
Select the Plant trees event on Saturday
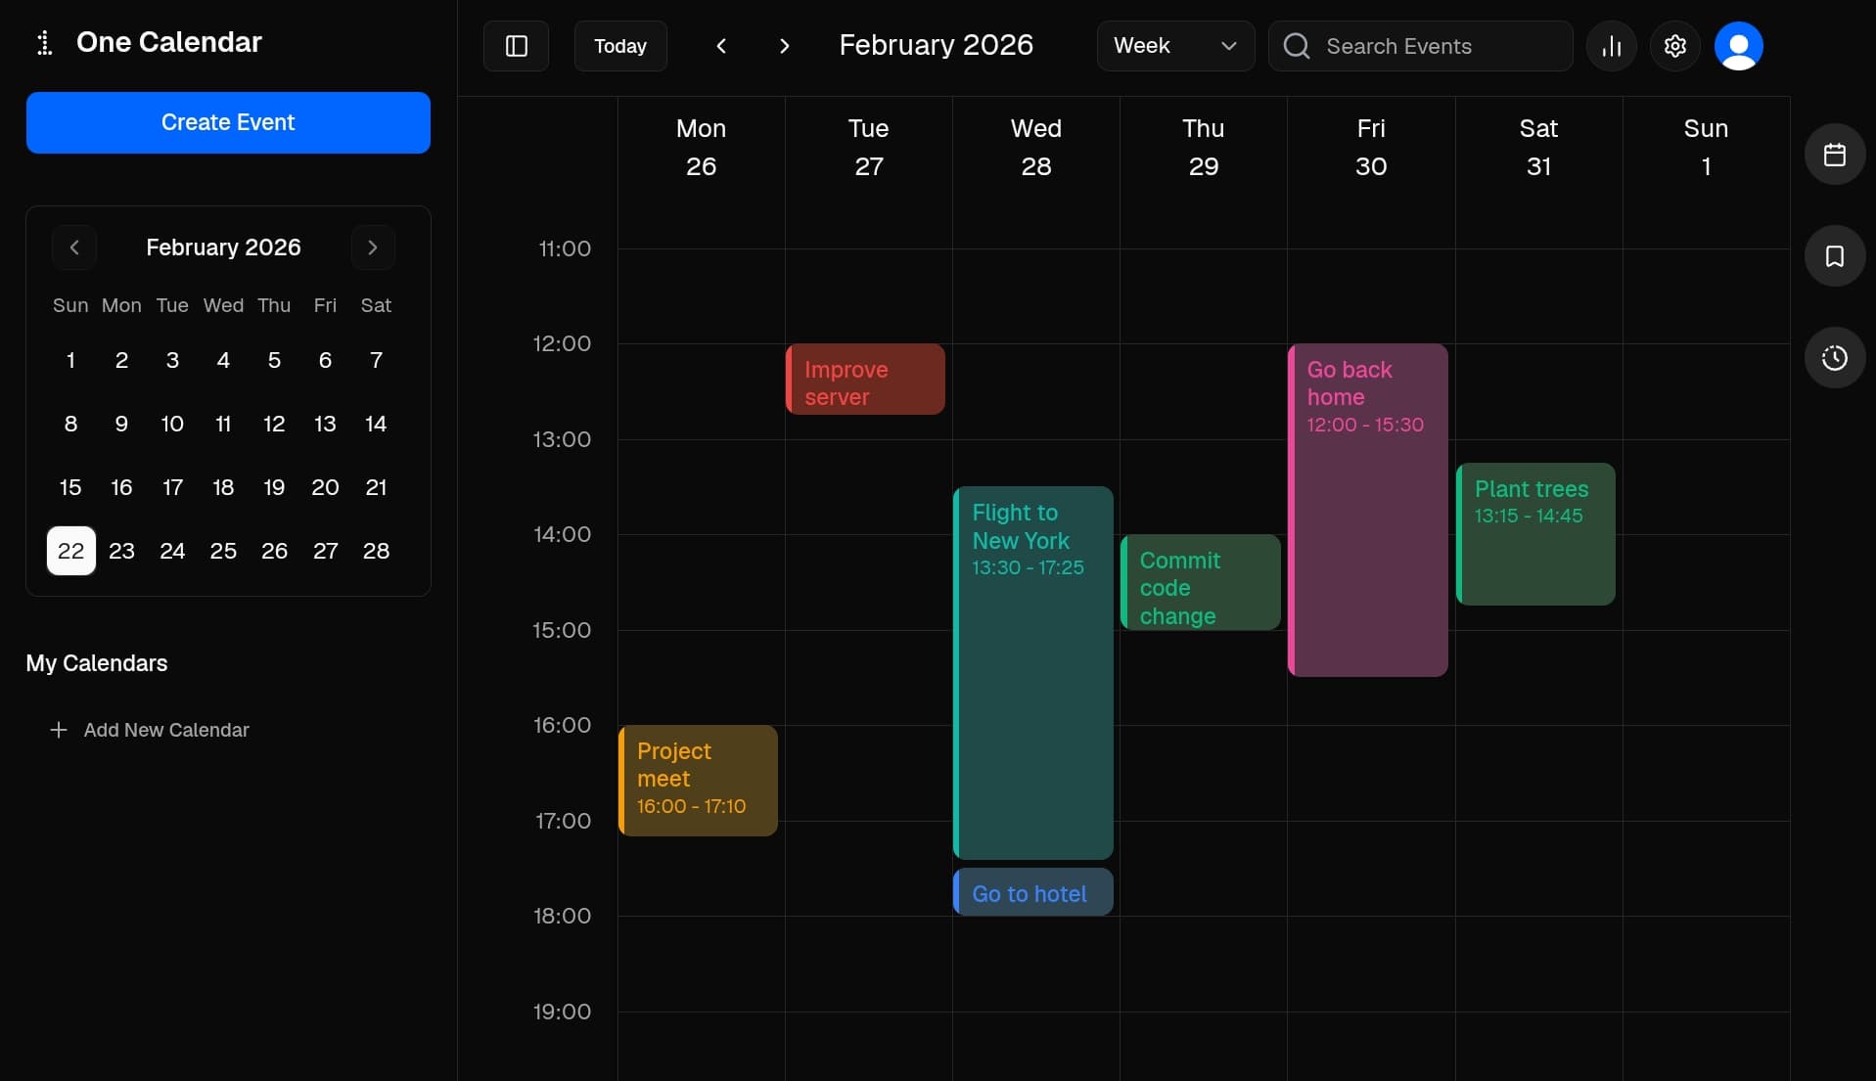[1535, 533]
